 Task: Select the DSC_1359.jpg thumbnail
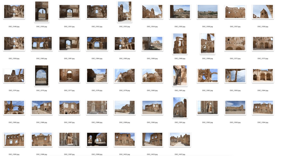[x=14, y=44]
